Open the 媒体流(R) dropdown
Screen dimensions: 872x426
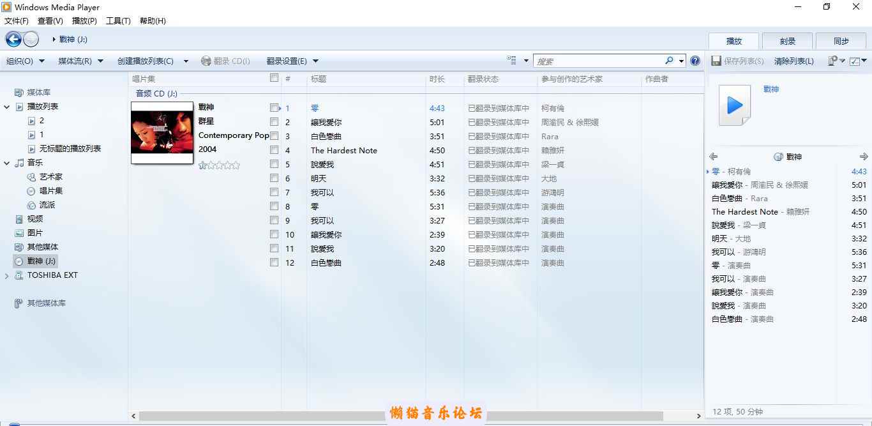[80, 61]
